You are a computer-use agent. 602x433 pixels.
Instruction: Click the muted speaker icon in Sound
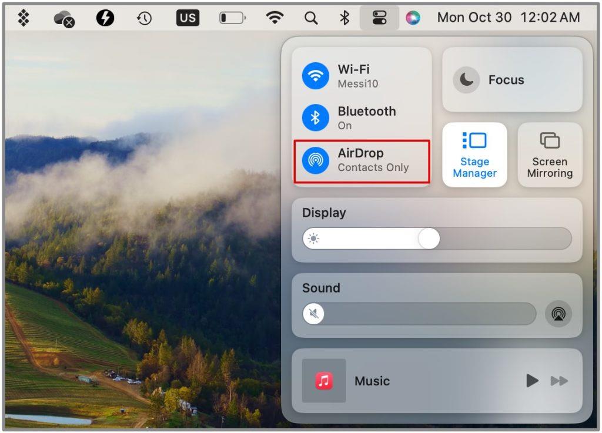tap(313, 314)
